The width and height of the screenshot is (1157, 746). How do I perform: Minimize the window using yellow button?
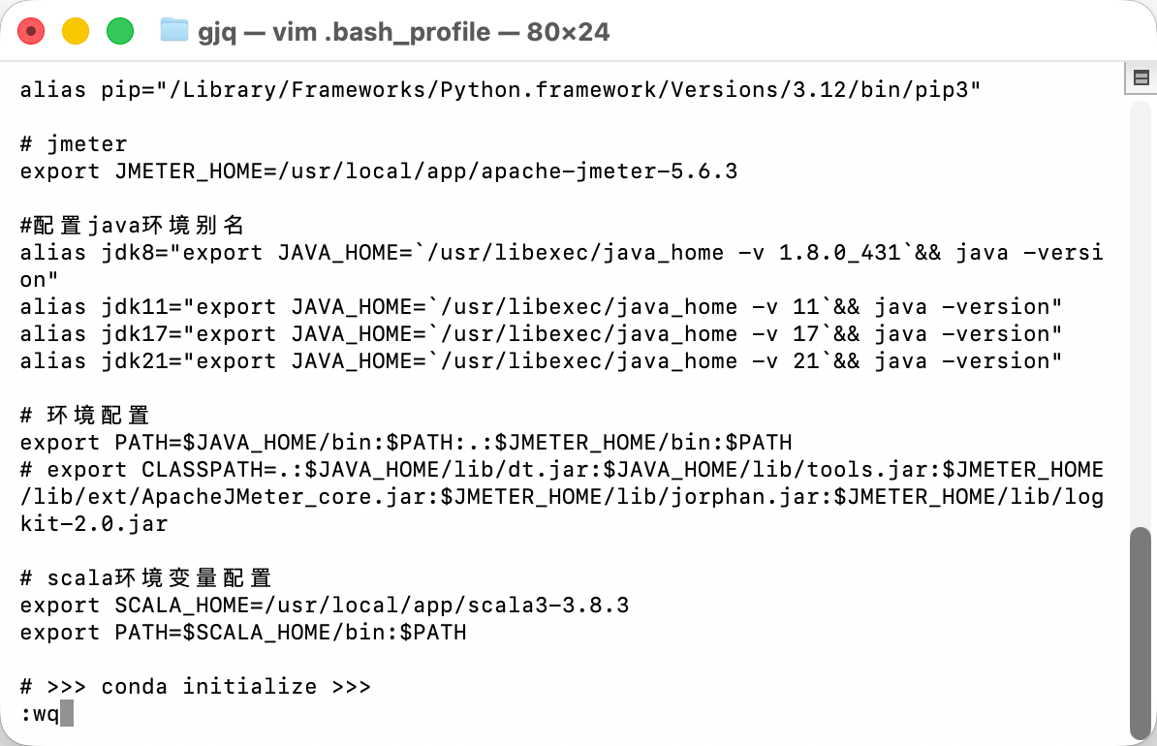pyautogui.click(x=76, y=31)
